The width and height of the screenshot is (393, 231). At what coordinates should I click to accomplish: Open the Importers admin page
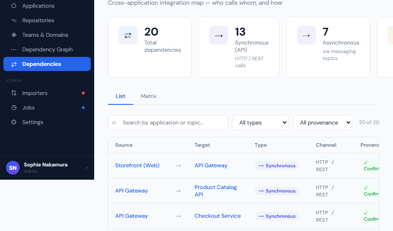[x=47, y=93]
